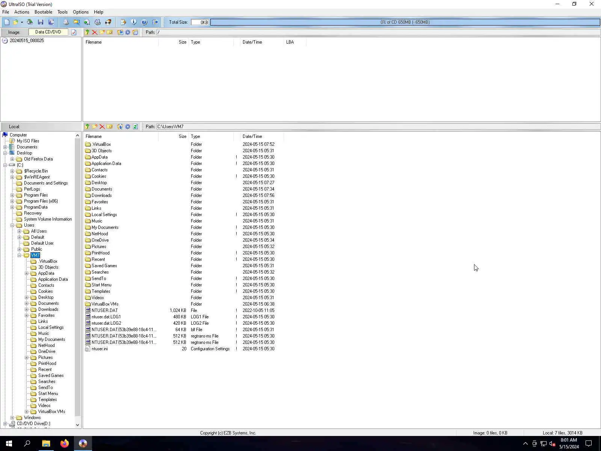Click the New Folder icon in Image toolbar
The image size is (601, 451).
pyautogui.click(x=102, y=32)
